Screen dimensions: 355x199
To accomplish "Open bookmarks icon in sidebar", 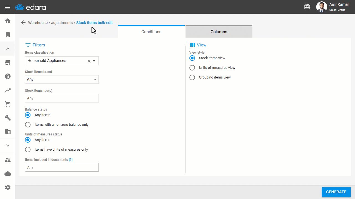I will click(8, 35).
